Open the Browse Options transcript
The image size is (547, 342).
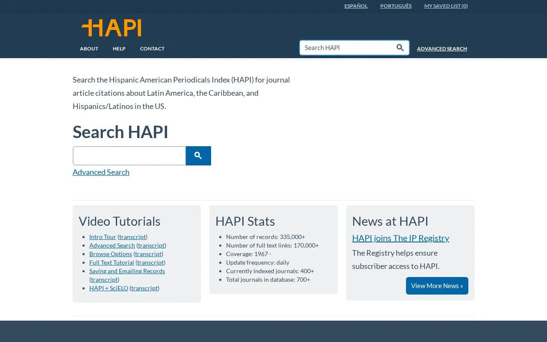(x=148, y=254)
